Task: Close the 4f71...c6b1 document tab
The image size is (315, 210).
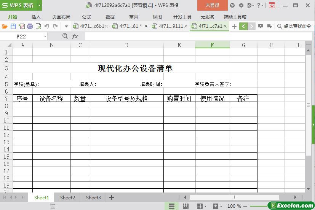Action: [x=107, y=26]
